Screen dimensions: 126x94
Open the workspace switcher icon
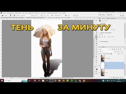(x=123, y=15)
